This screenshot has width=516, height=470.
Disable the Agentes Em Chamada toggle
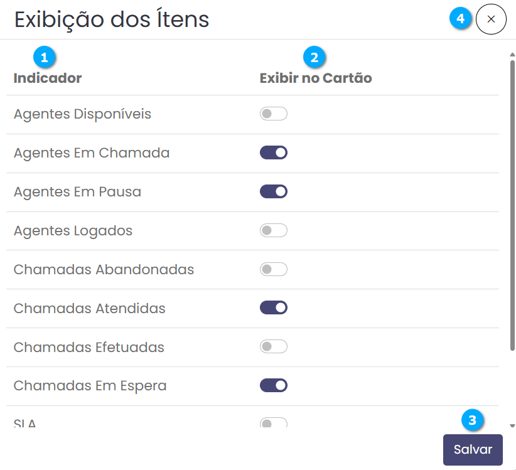(x=274, y=152)
